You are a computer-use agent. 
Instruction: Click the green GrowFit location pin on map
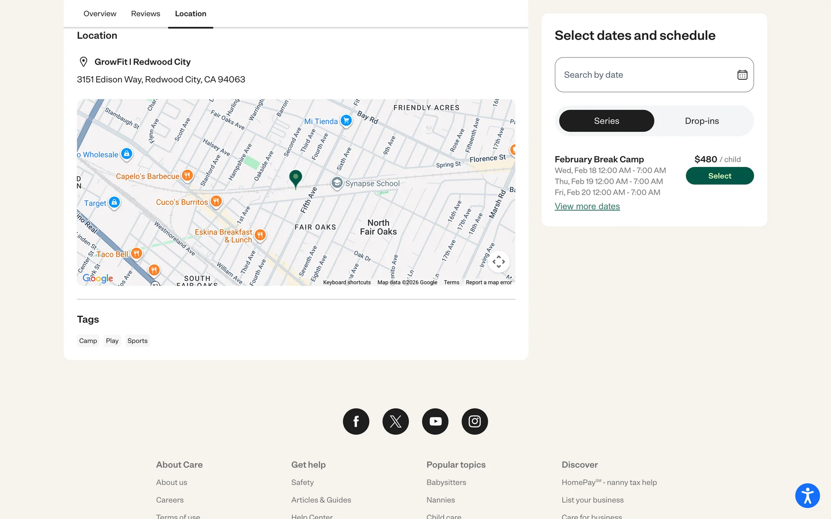point(296,178)
